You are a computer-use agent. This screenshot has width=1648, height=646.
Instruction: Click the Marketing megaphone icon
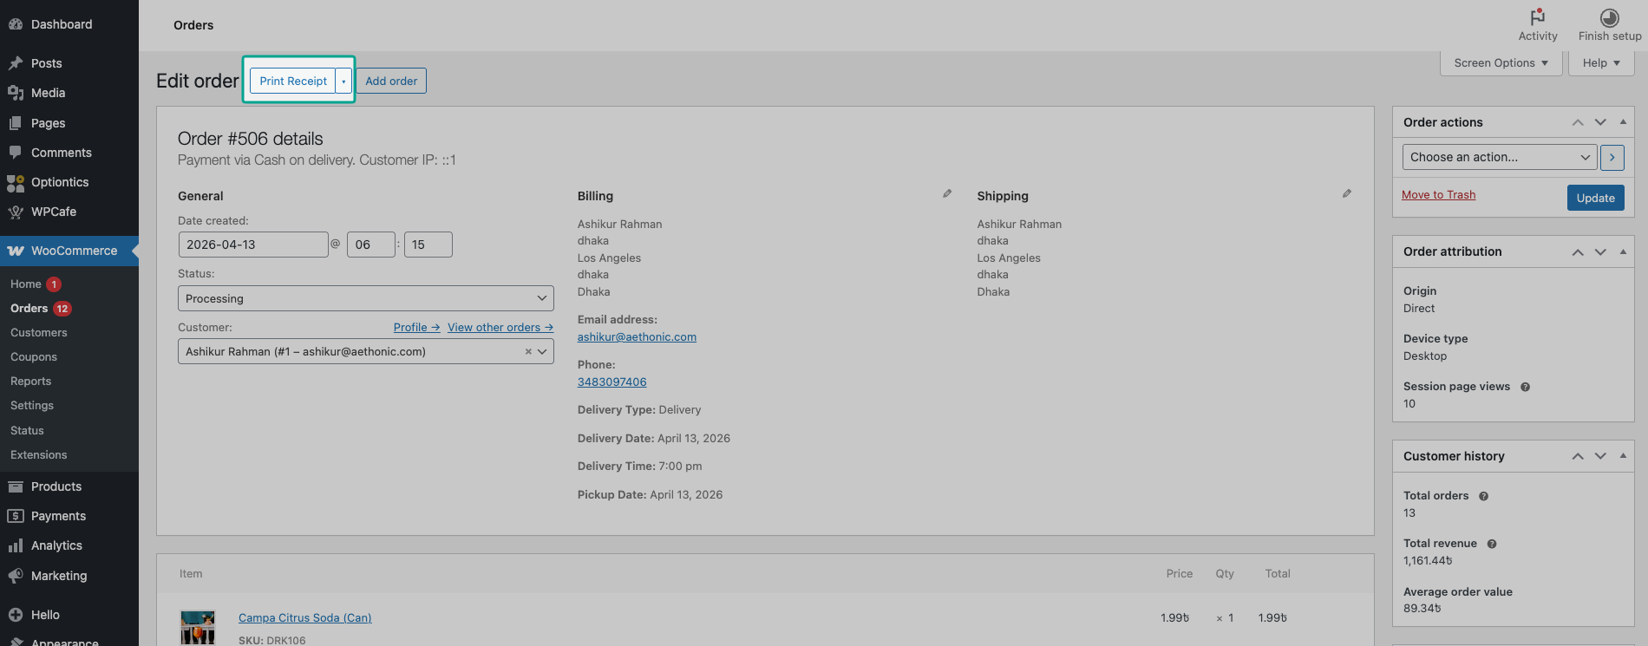[16, 576]
